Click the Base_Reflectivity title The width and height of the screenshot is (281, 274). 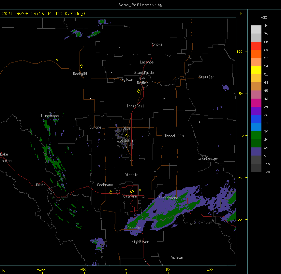(x=140, y=5)
